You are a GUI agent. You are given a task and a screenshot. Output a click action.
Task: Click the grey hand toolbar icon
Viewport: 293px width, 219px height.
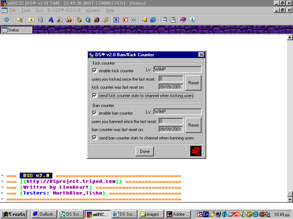click(x=79, y=19)
